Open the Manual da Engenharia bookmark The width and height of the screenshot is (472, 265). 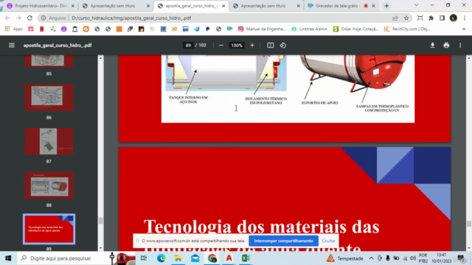pyautogui.click(x=261, y=29)
